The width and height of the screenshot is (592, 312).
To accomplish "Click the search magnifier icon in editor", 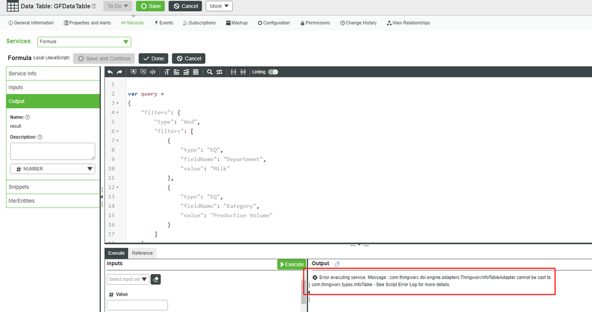I will pyautogui.click(x=210, y=72).
